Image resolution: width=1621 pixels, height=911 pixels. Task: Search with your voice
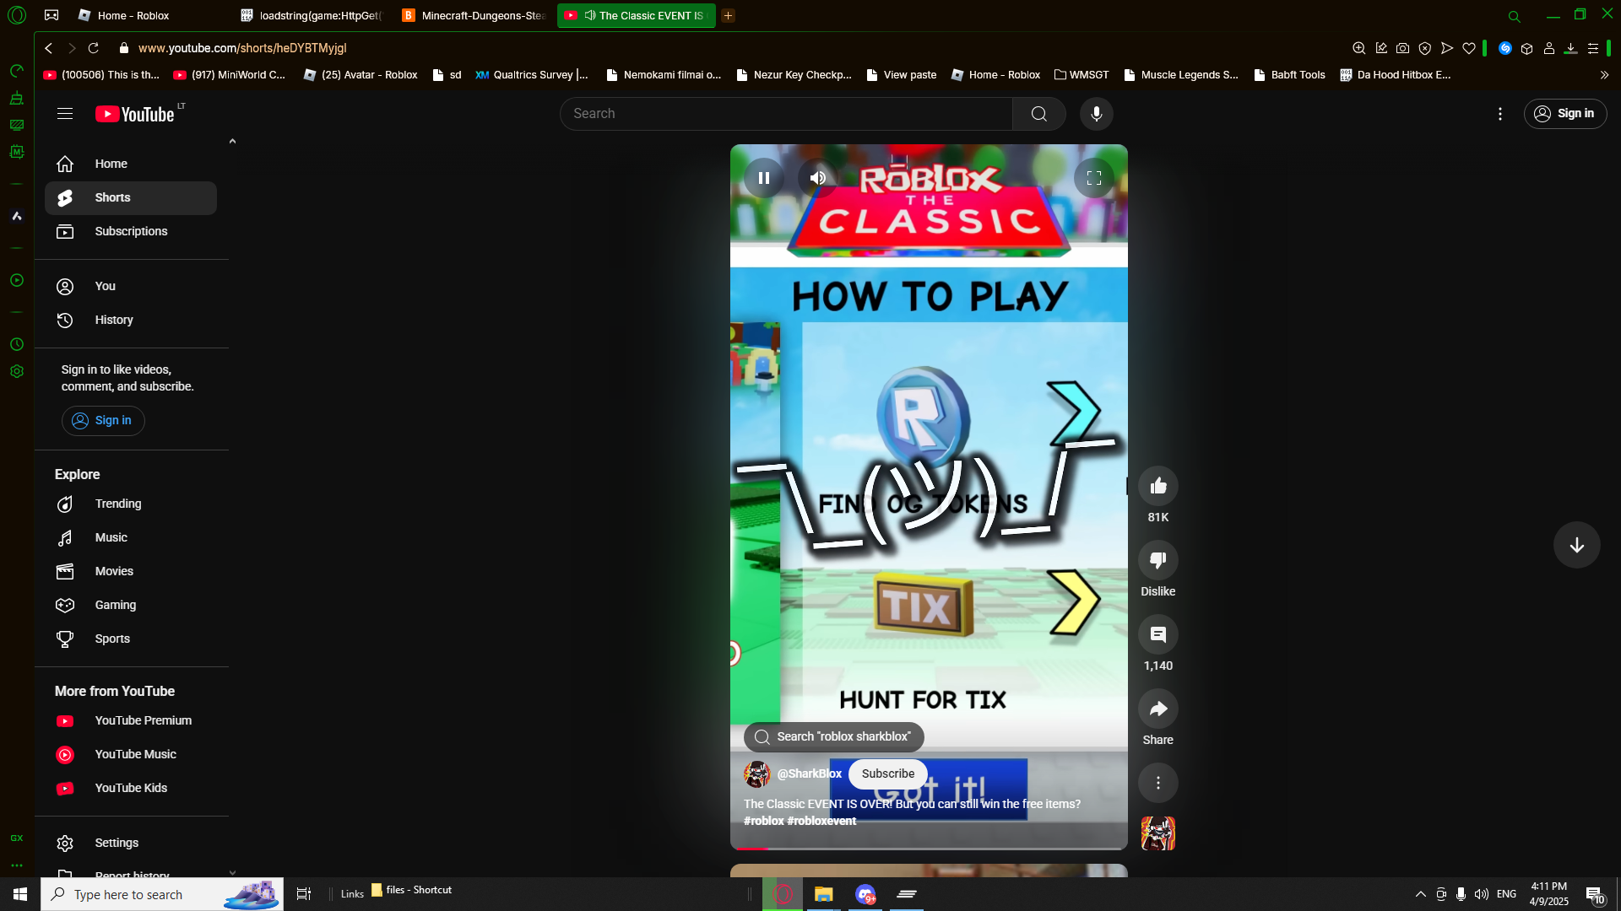click(1097, 114)
